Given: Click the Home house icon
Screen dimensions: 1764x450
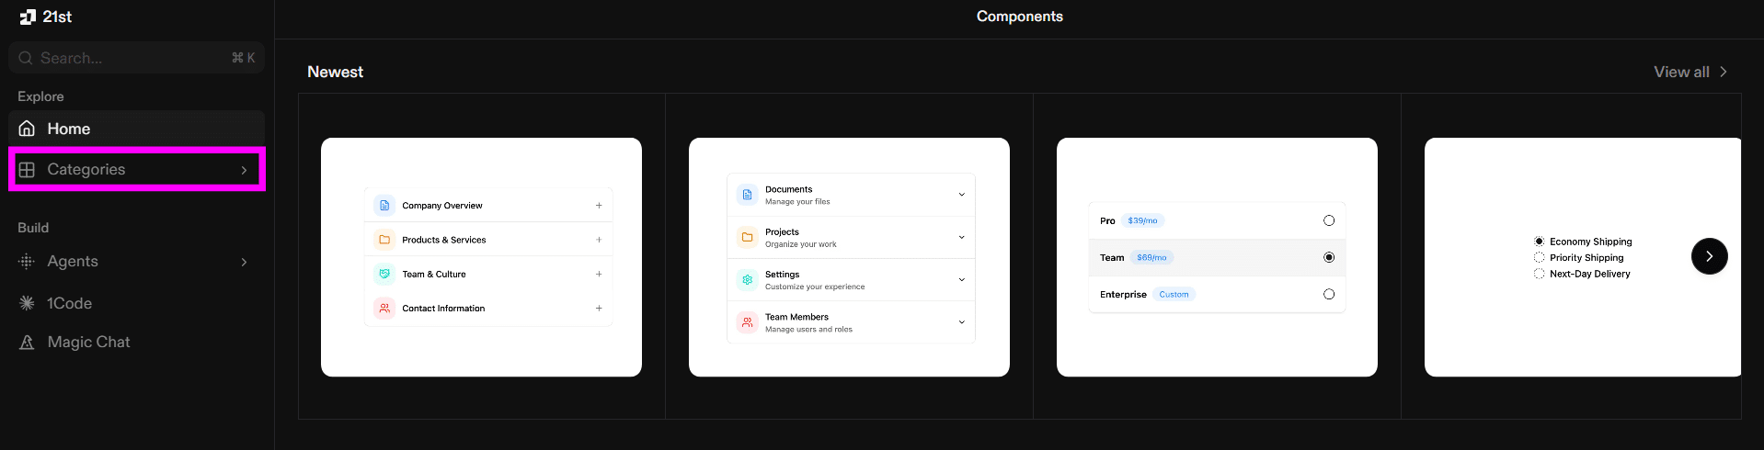Looking at the screenshot, I should point(27,129).
